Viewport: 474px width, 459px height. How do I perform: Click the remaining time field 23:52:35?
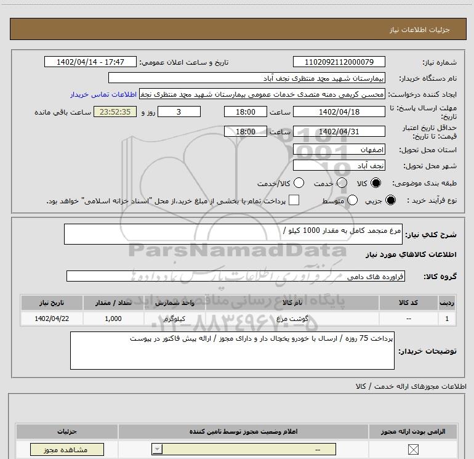[115, 112]
